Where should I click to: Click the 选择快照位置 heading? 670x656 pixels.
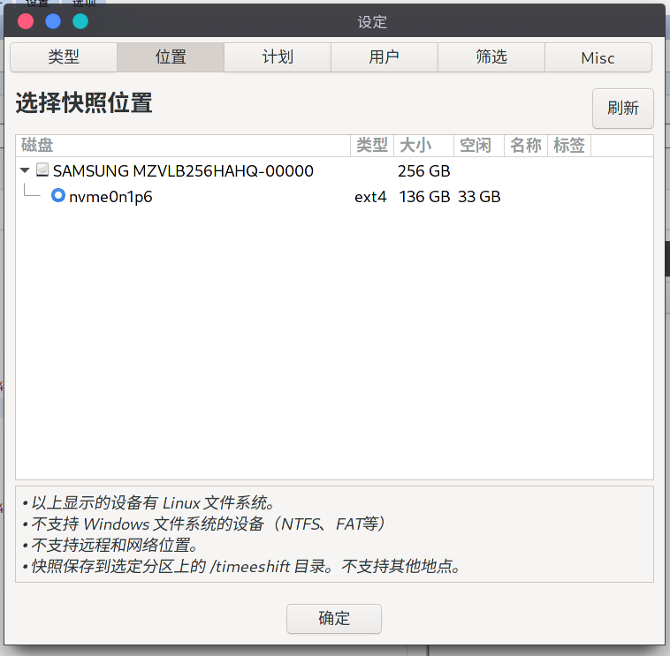click(84, 103)
